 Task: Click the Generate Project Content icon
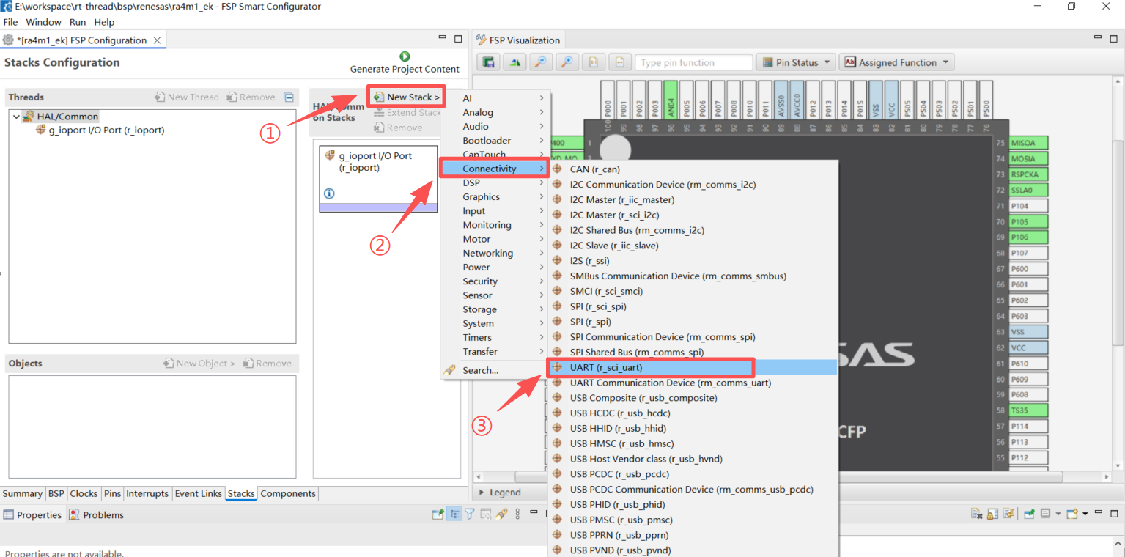tap(405, 56)
